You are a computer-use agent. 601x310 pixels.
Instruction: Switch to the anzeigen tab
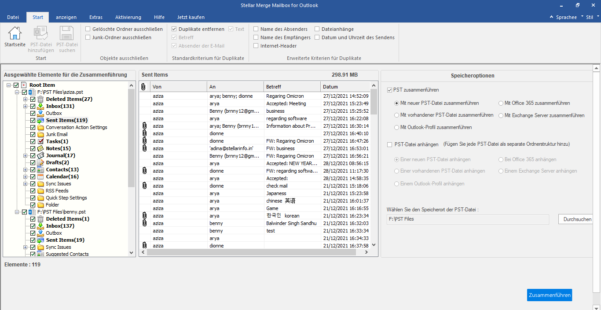(x=66, y=17)
